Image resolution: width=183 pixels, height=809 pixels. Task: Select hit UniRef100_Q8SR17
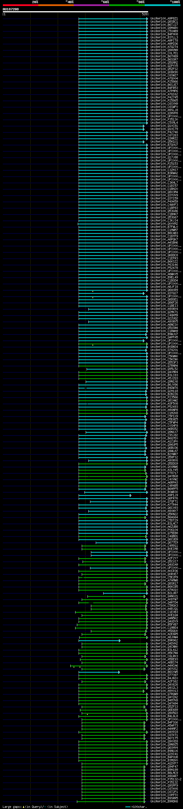point(164,584)
